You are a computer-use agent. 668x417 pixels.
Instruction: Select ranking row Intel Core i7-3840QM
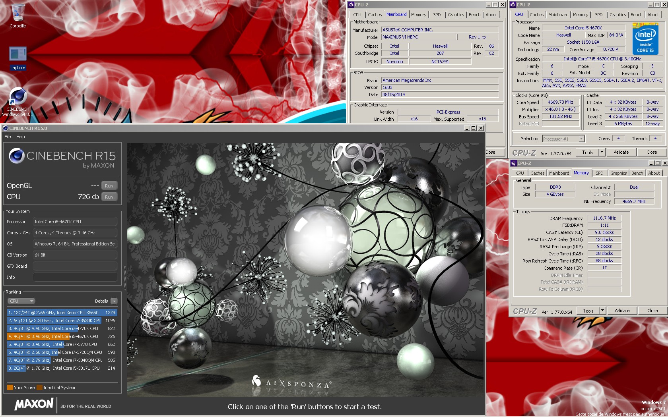click(62, 360)
